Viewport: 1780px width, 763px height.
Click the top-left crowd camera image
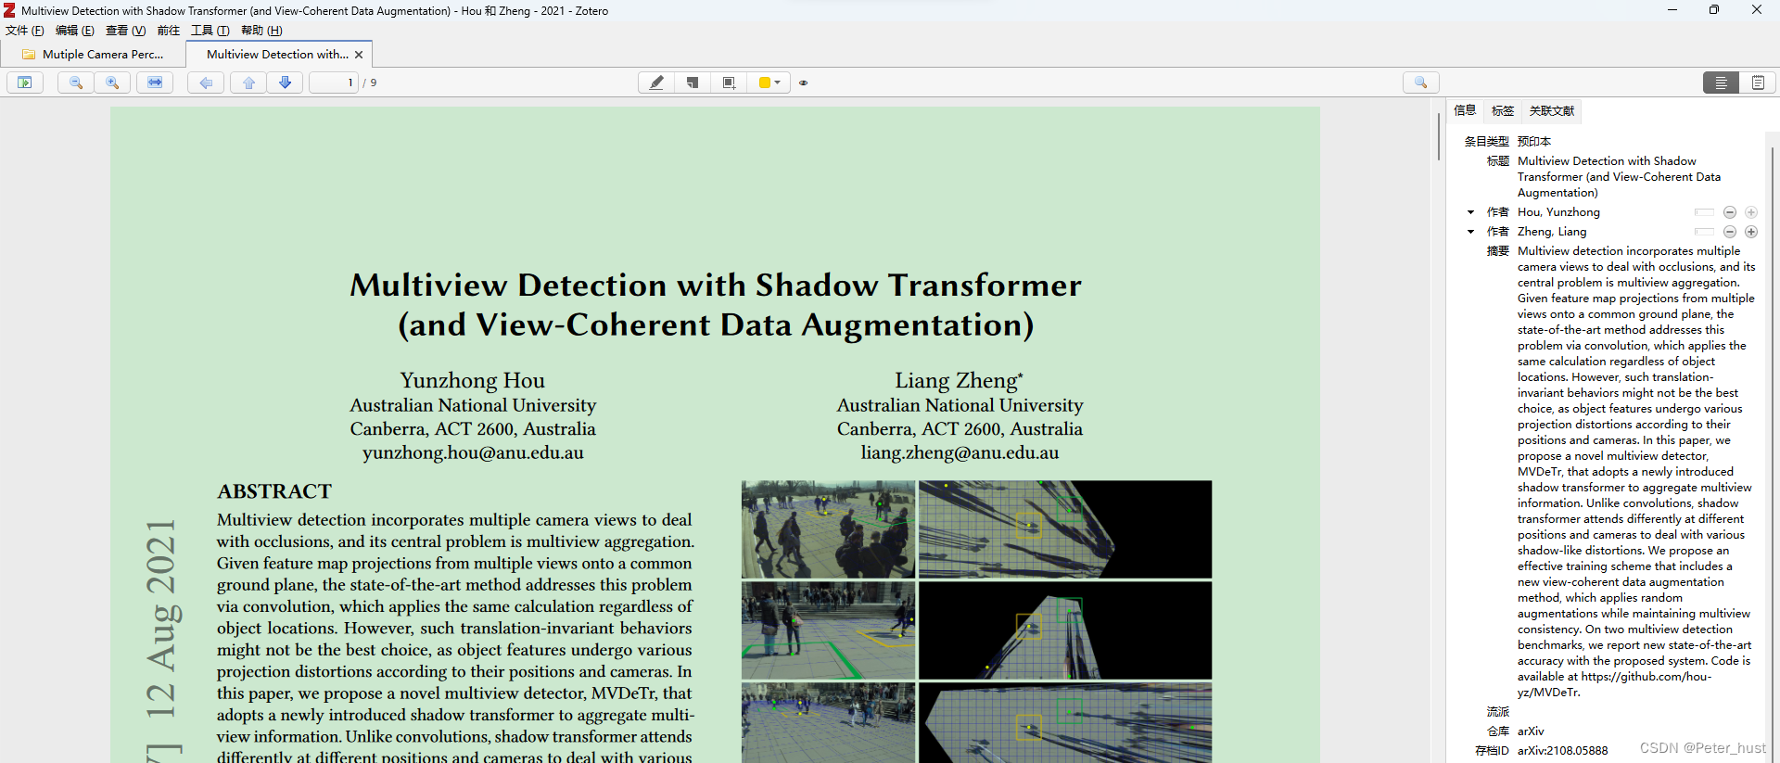click(x=829, y=529)
